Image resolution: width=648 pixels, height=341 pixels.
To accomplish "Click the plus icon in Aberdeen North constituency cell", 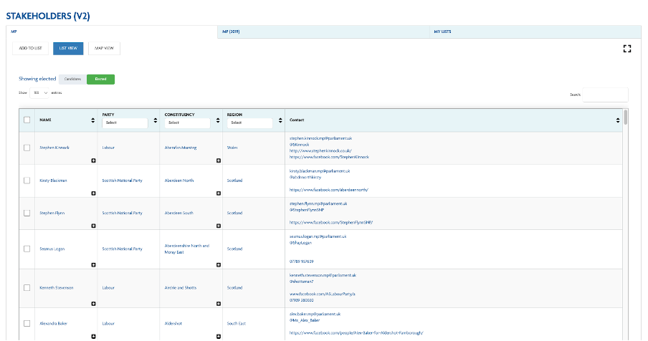I will (218, 193).
